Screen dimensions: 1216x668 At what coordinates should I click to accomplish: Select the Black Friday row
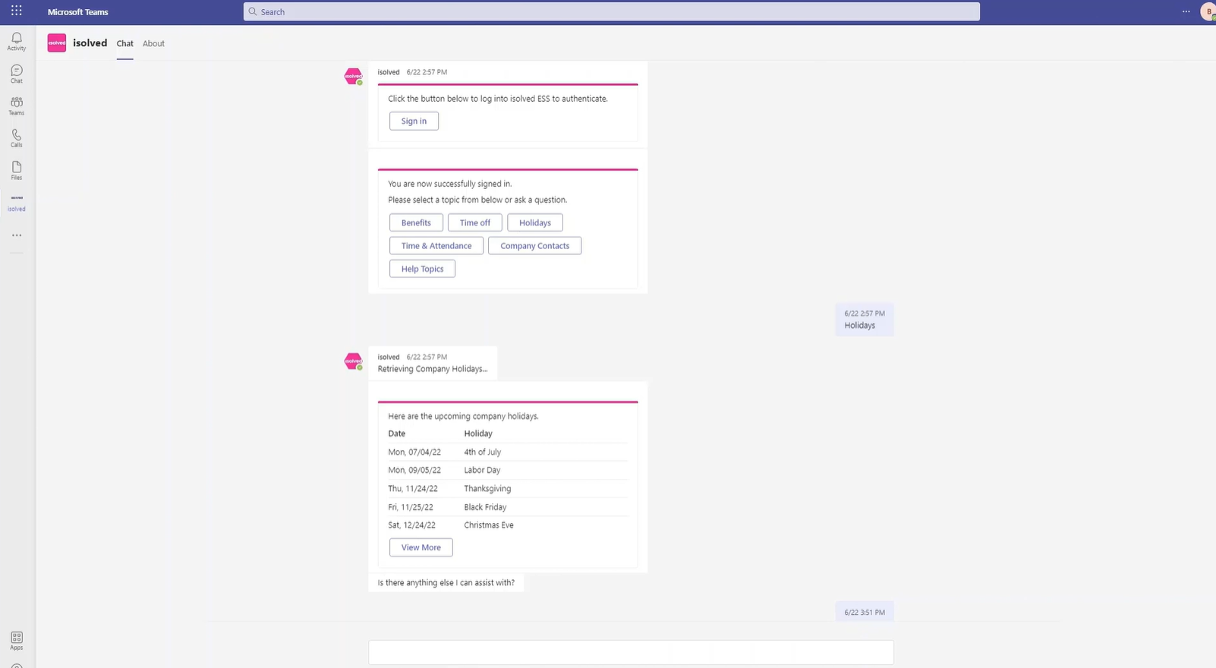click(x=508, y=507)
